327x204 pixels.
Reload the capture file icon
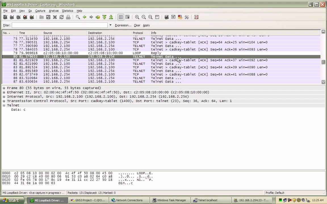[x=62, y=17]
